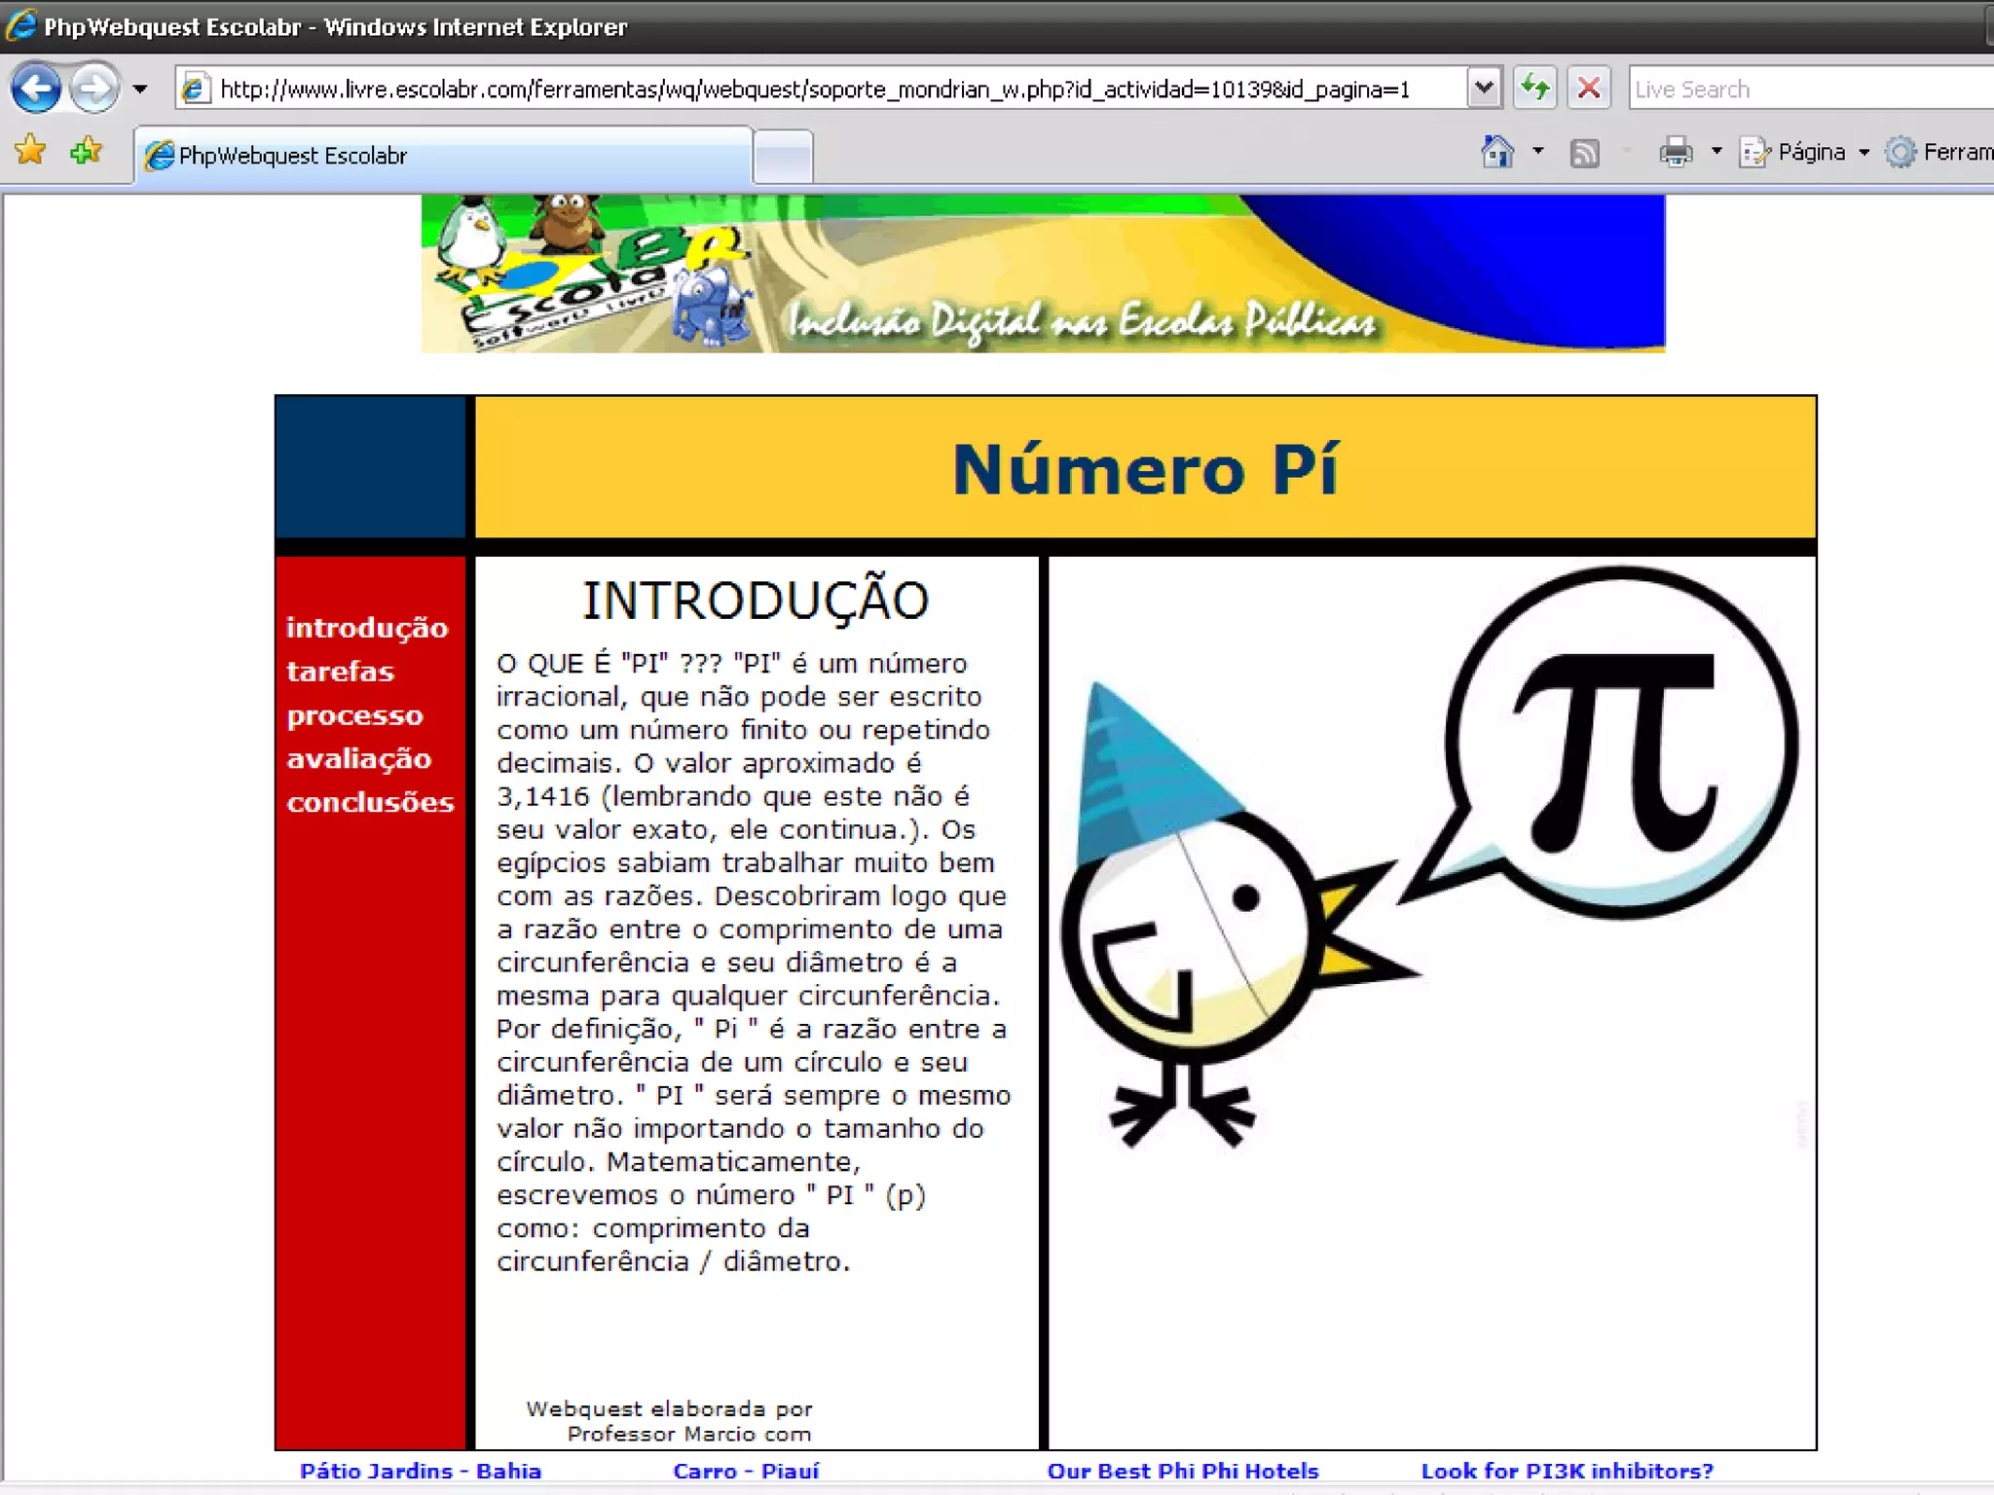Open a new blank tab
The height and width of the screenshot is (1495, 1994).
pos(783,156)
